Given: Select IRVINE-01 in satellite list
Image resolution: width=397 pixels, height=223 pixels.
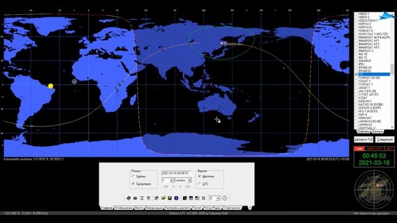Looking at the screenshot, I should (365, 68).
